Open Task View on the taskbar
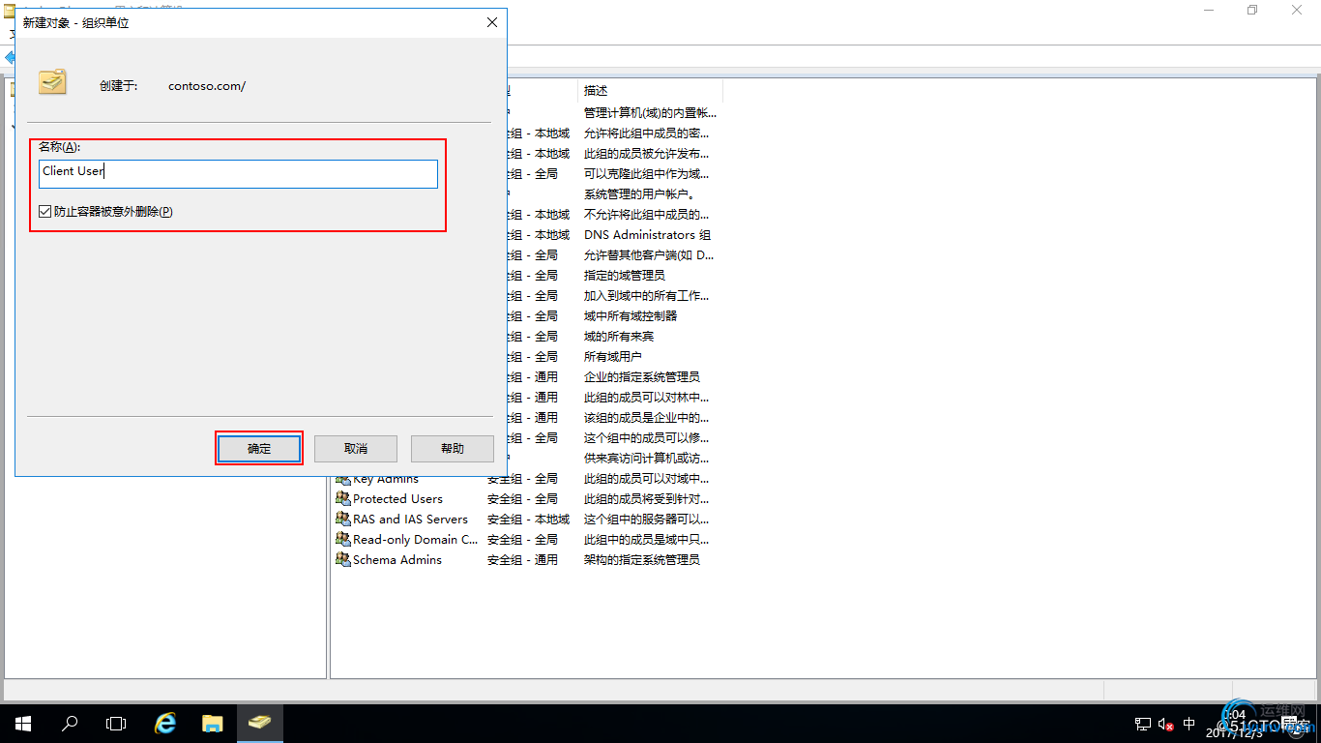The width and height of the screenshot is (1321, 743). 116,723
